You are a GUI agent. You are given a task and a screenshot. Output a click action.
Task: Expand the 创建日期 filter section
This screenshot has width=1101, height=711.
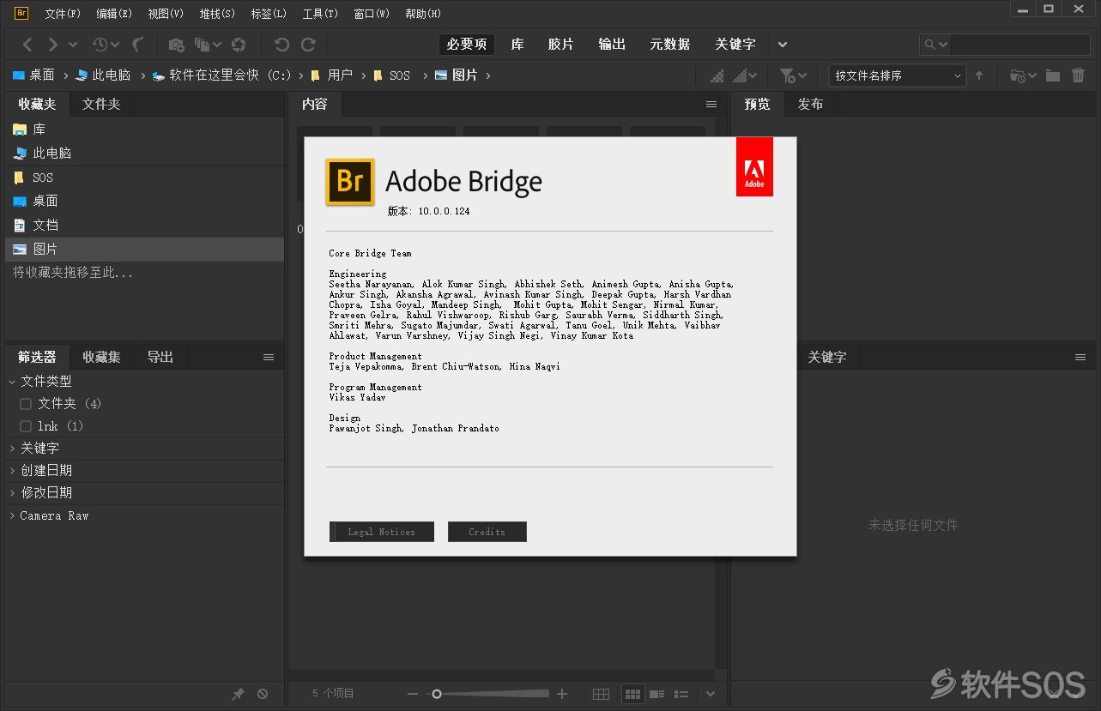coord(12,471)
